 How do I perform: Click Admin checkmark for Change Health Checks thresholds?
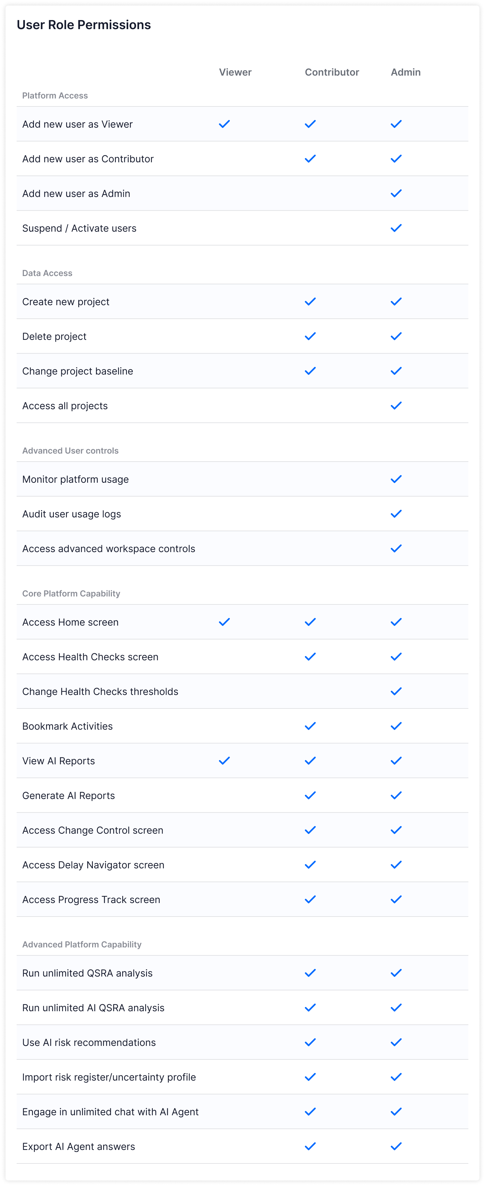coord(396,691)
